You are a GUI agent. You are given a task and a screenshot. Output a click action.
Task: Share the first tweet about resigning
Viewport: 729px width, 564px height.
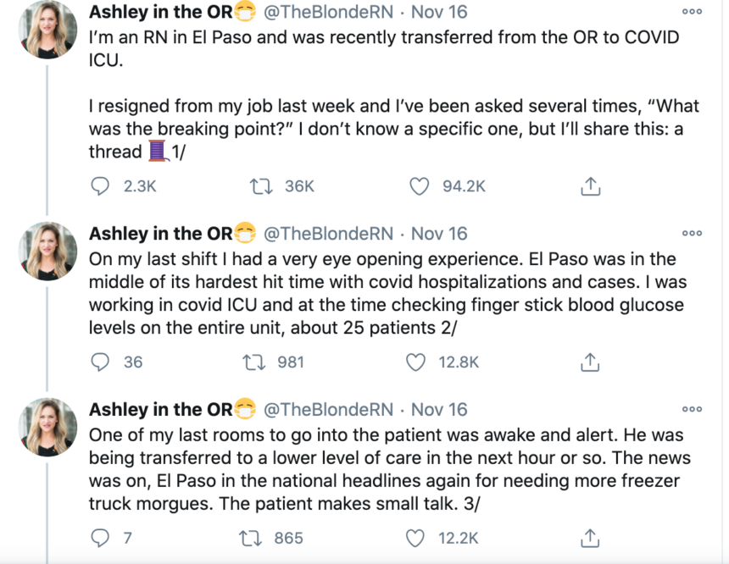[590, 186]
